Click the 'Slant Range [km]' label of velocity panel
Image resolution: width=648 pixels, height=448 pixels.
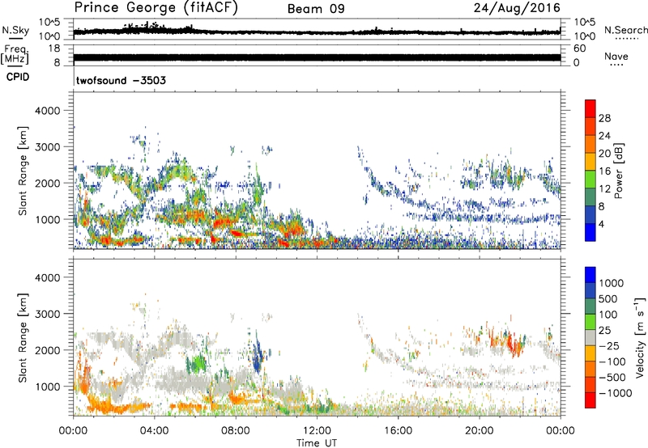(x=23, y=338)
